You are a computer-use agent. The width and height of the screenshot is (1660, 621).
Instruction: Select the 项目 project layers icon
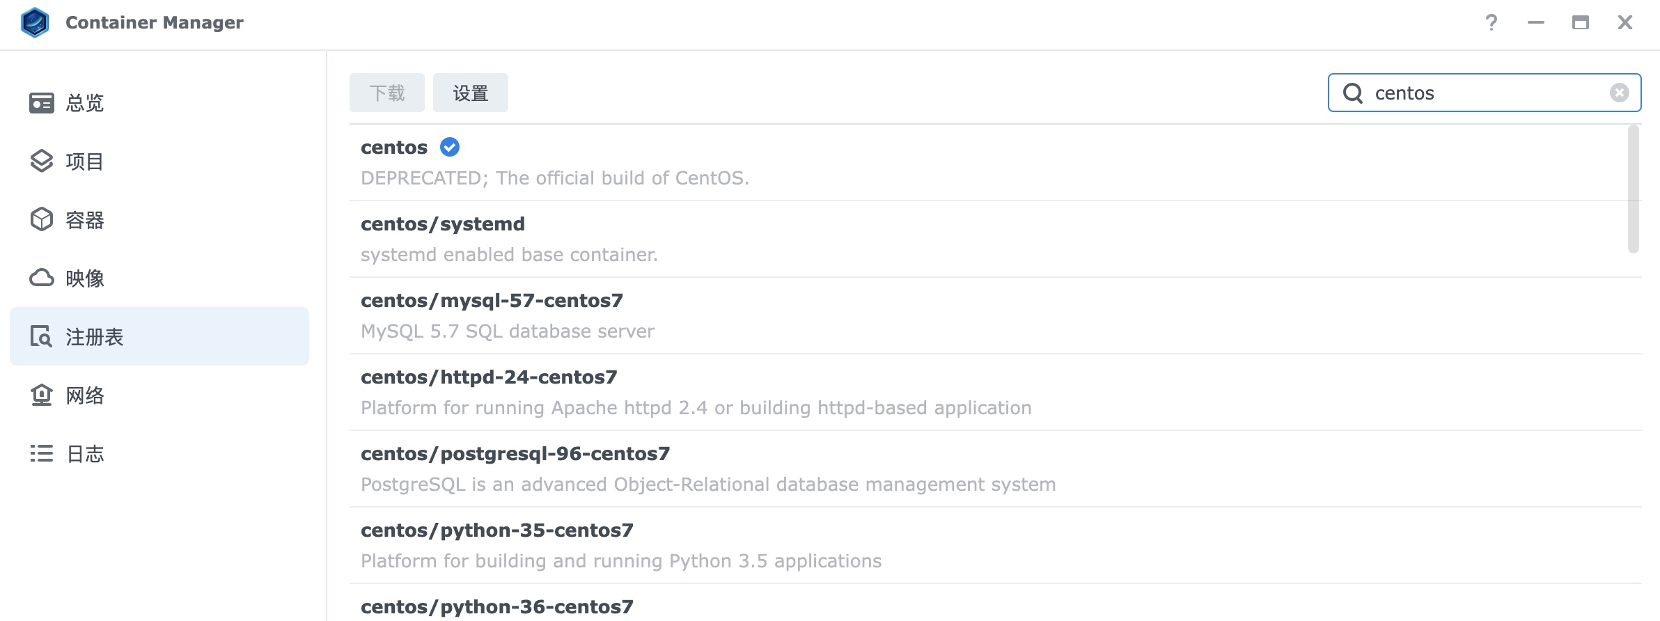[42, 161]
